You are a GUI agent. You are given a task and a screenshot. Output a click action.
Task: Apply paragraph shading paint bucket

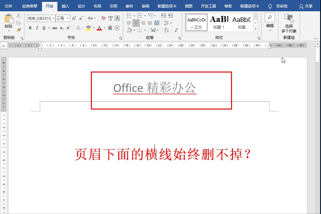point(129,30)
